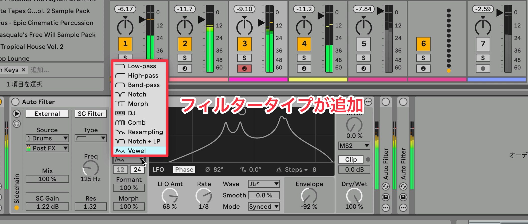Image resolution: width=528 pixels, height=224 pixels.
Task: Click track 3 pan knob
Action: click(x=245, y=26)
